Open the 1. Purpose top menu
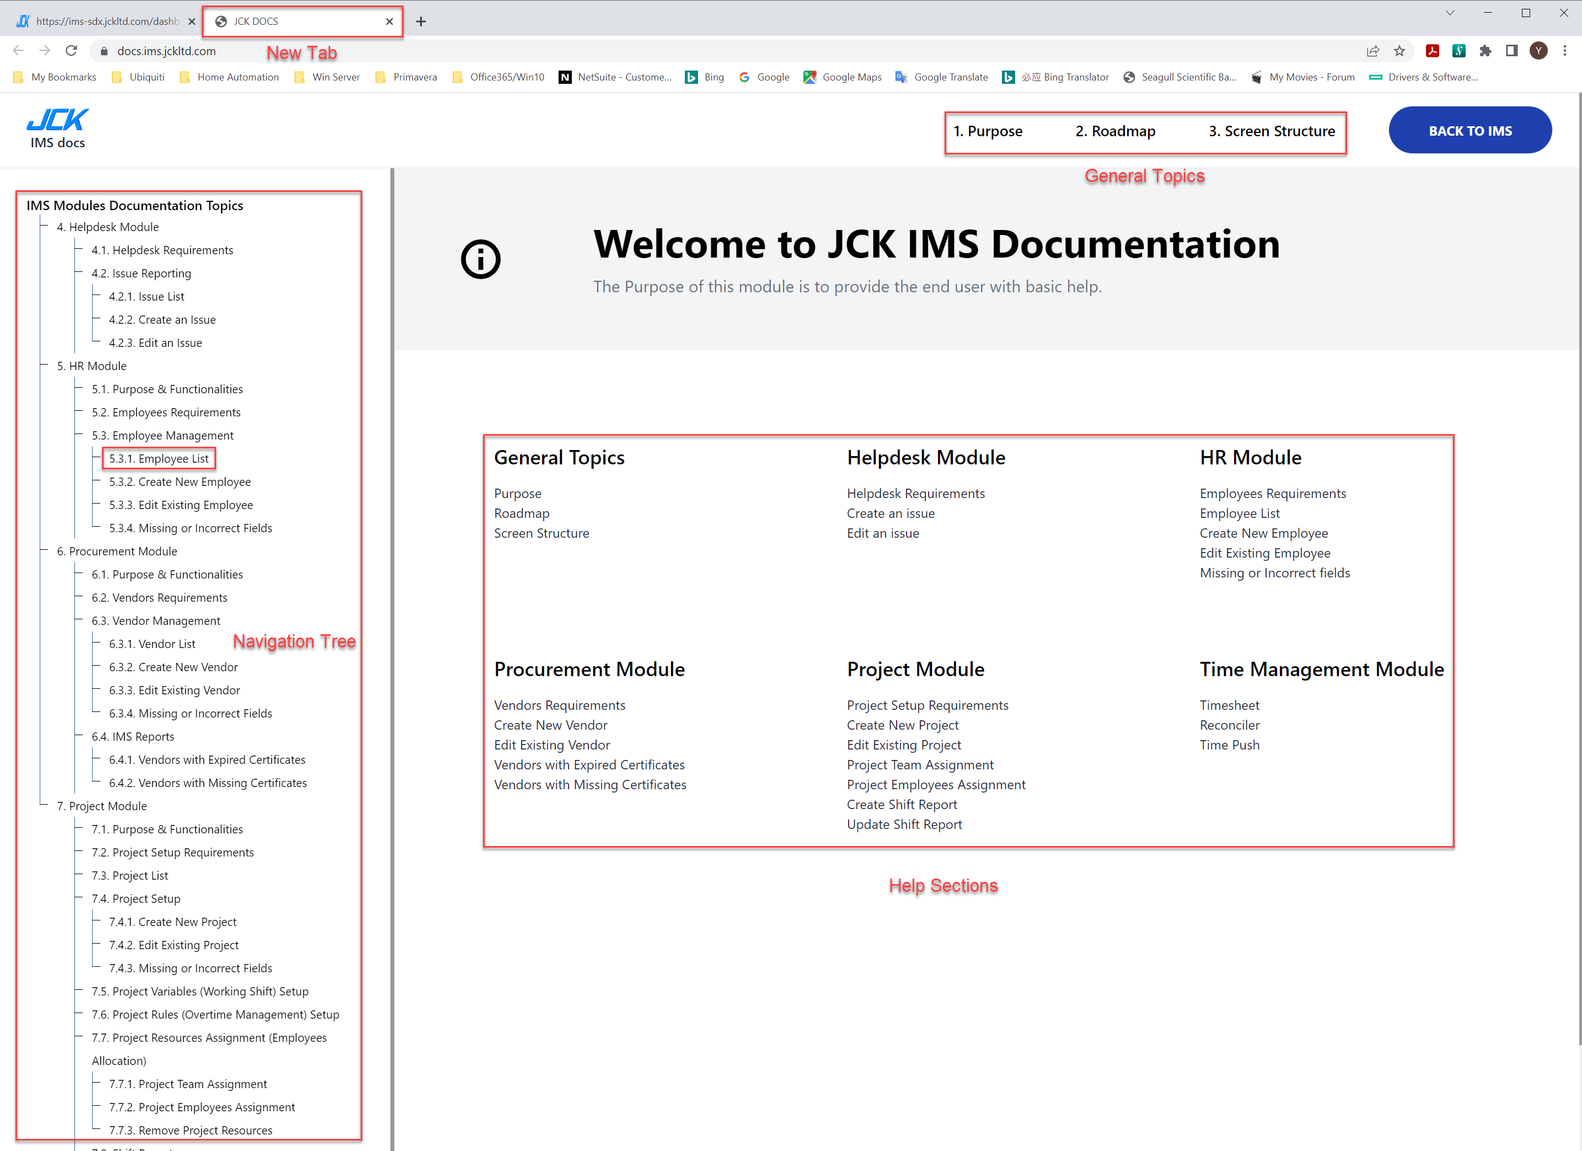 pyautogui.click(x=988, y=131)
